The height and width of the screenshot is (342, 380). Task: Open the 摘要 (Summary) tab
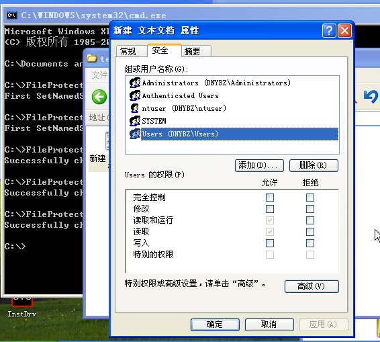(x=196, y=51)
